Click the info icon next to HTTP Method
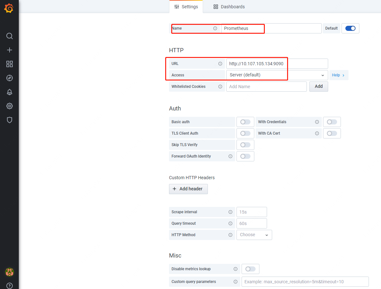Screen dimensions: 381x289 point(230,235)
